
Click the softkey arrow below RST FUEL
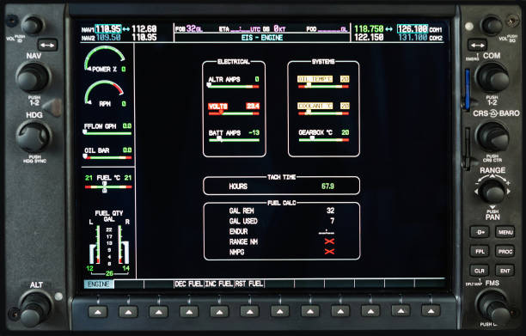point(249,312)
